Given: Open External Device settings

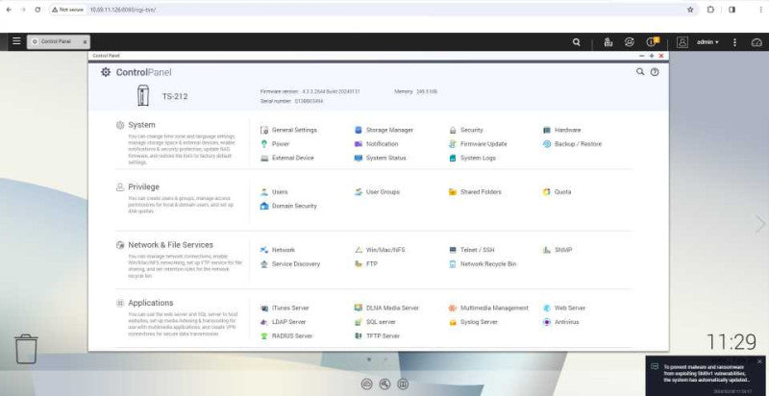Looking at the screenshot, I should pos(286,158).
